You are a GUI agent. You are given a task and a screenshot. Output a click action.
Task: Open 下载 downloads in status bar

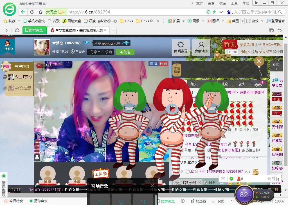tap(218, 201)
